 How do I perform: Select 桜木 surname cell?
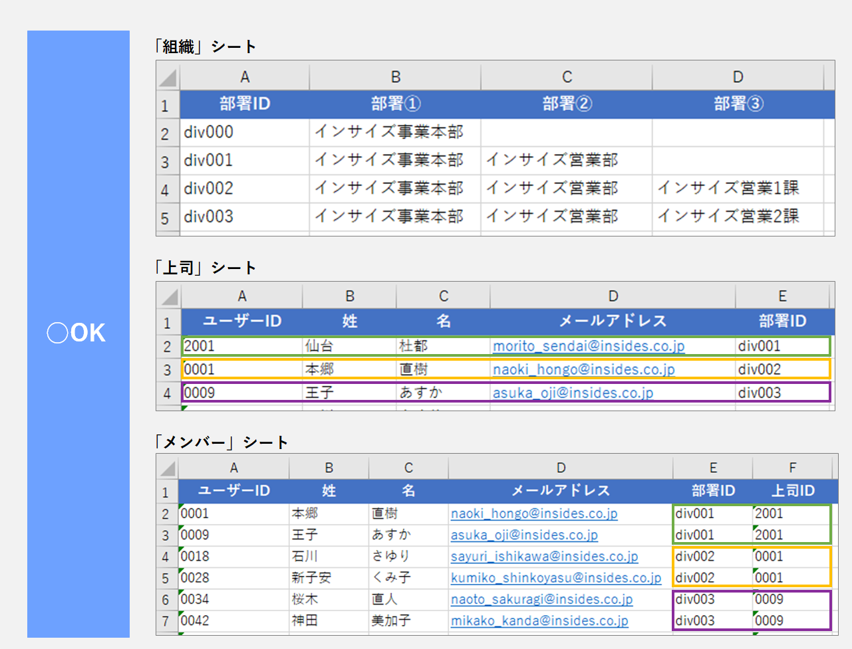tap(329, 599)
